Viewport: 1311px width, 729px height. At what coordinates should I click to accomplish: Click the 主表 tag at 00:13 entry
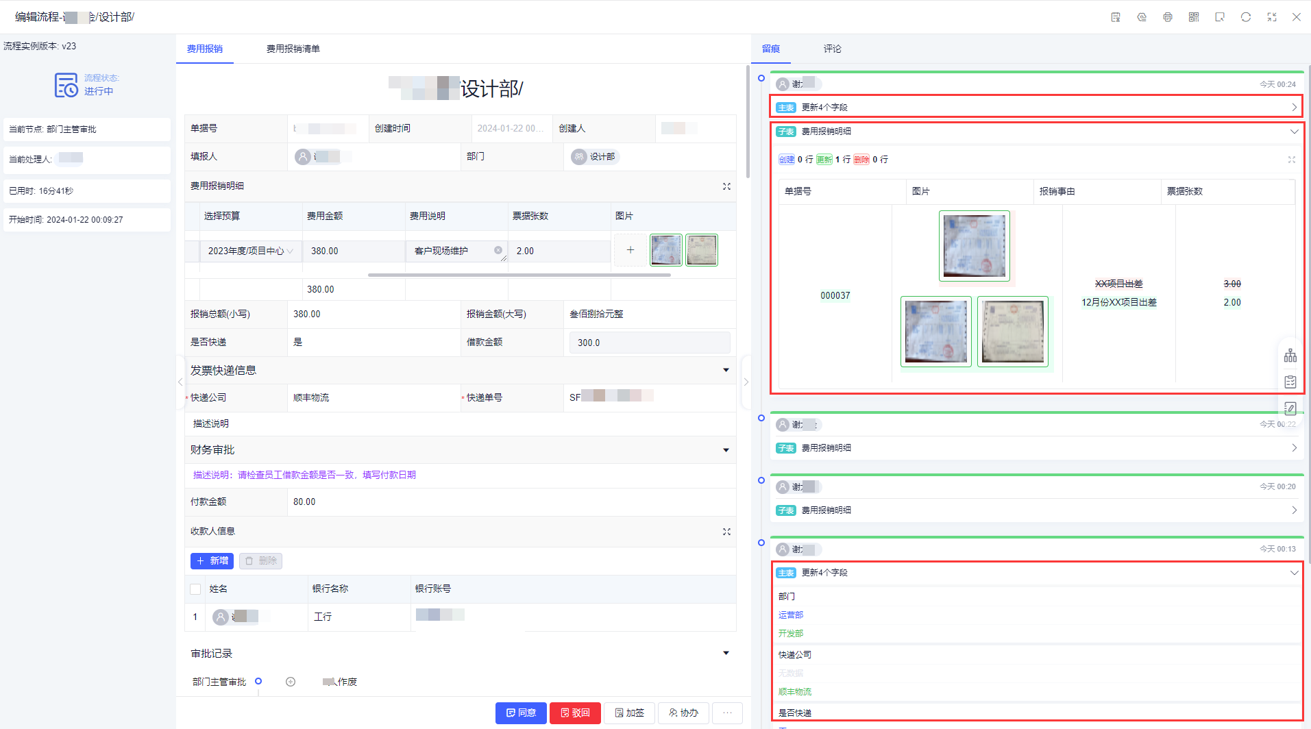tap(786, 573)
